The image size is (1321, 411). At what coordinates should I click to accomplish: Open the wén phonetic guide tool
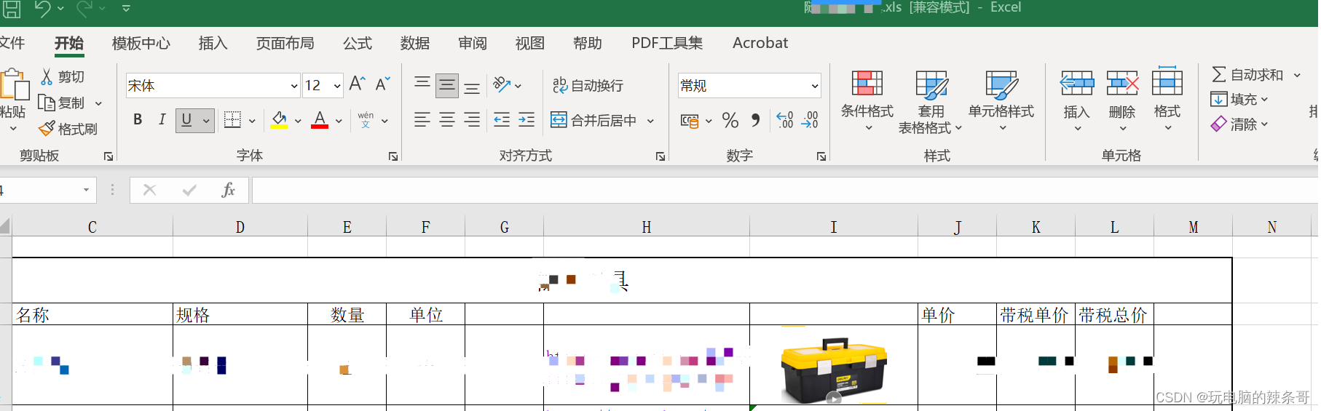point(366,120)
